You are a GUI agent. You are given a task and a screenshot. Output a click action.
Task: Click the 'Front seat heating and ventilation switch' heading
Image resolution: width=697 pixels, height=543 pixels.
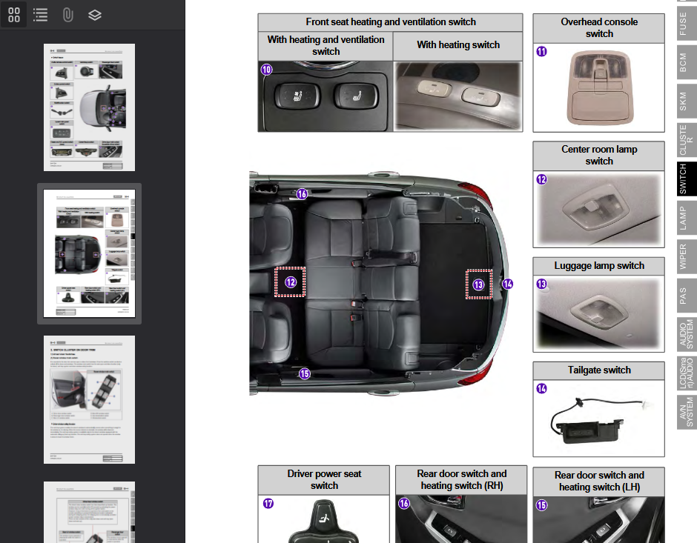(x=390, y=21)
